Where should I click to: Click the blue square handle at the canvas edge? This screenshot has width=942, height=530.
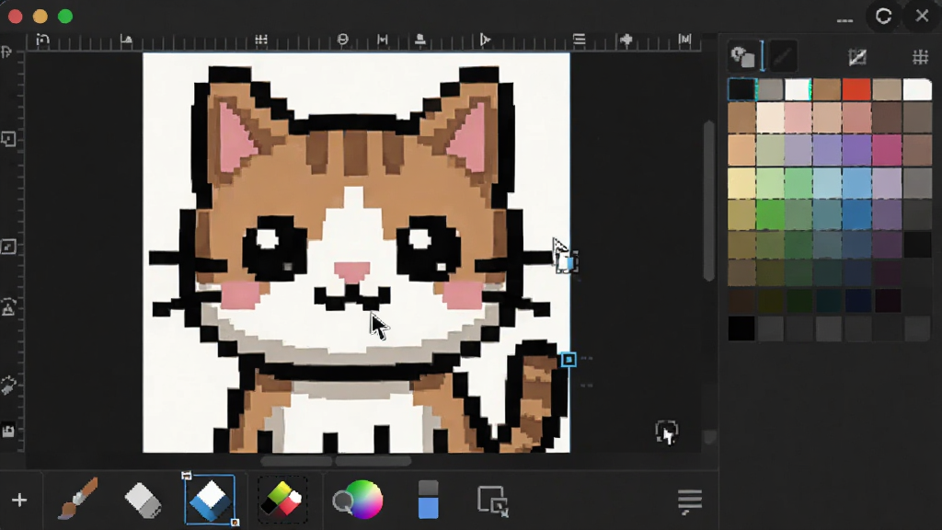click(x=569, y=360)
